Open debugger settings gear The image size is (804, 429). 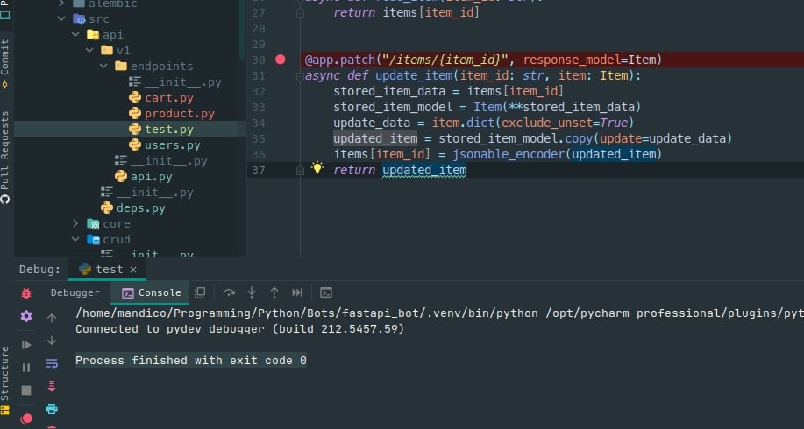point(26,316)
